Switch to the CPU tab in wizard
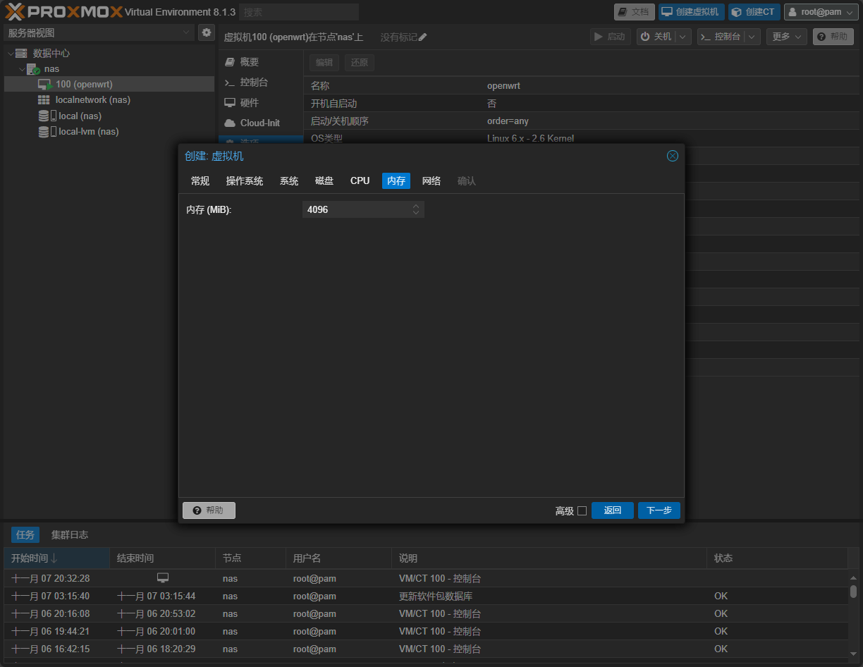This screenshot has width=863, height=667. coord(360,181)
